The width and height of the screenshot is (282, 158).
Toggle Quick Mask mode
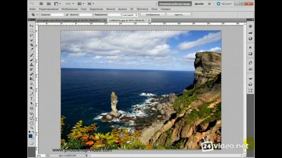(x=32, y=143)
